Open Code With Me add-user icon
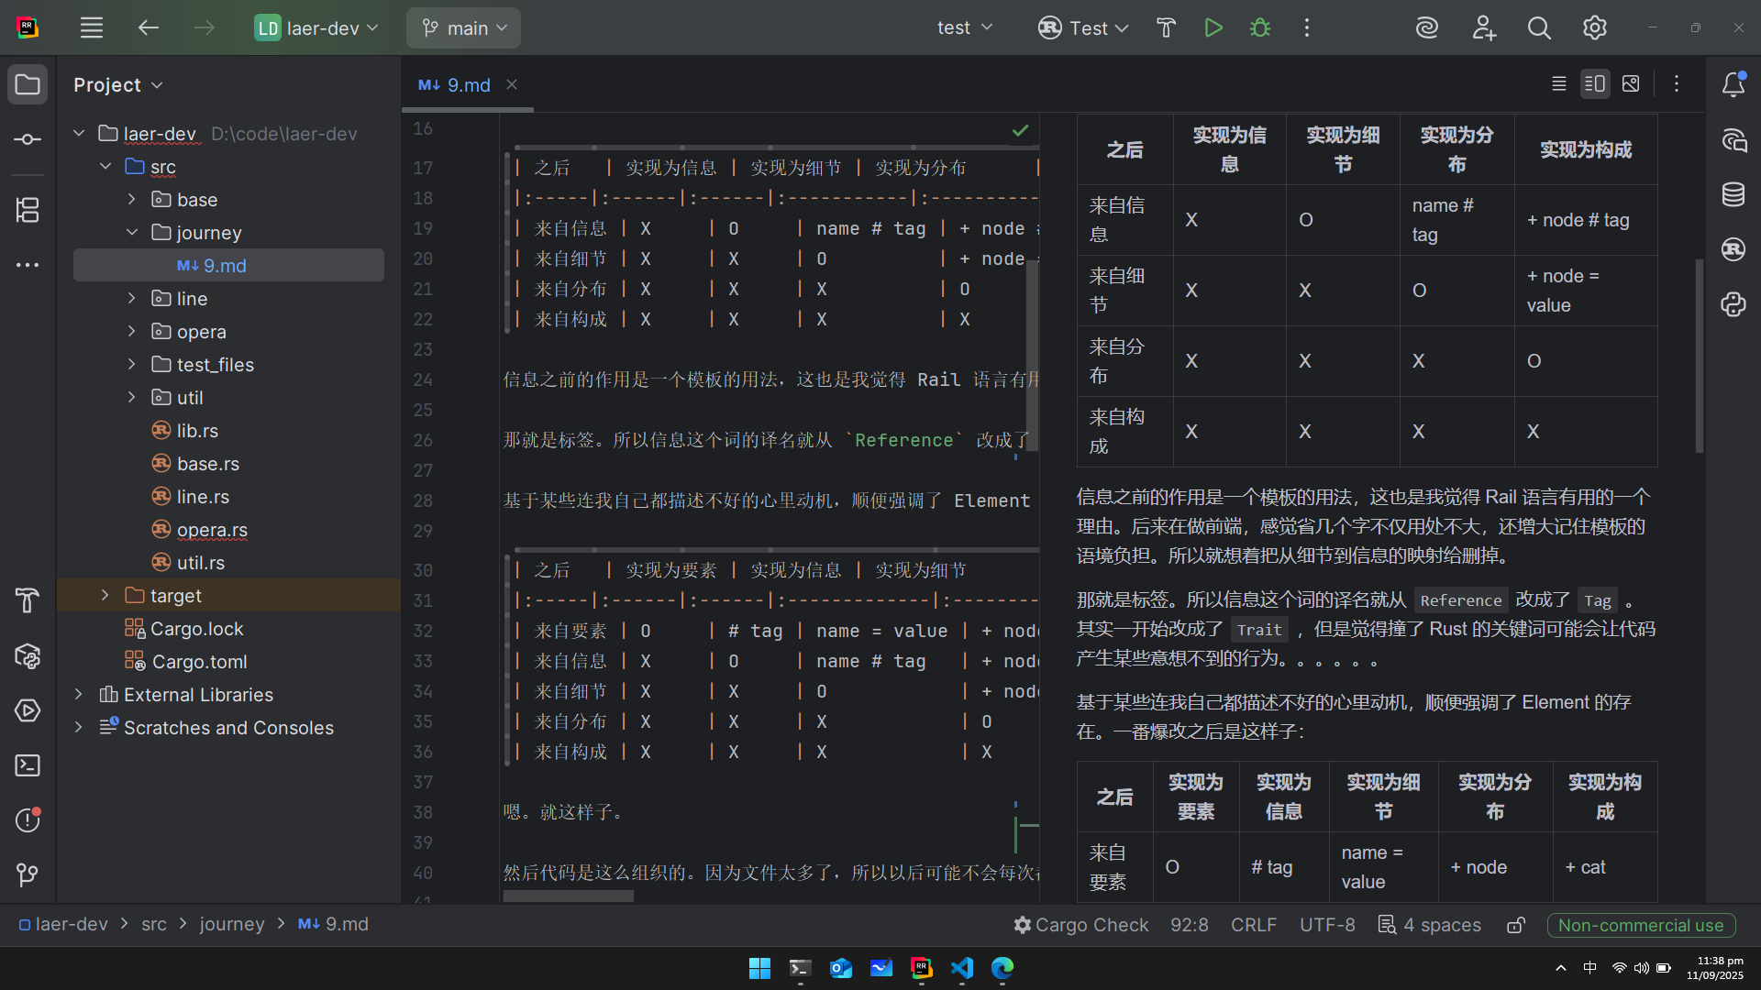The width and height of the screenshot is (1761, 990). tap(1484, 28)
